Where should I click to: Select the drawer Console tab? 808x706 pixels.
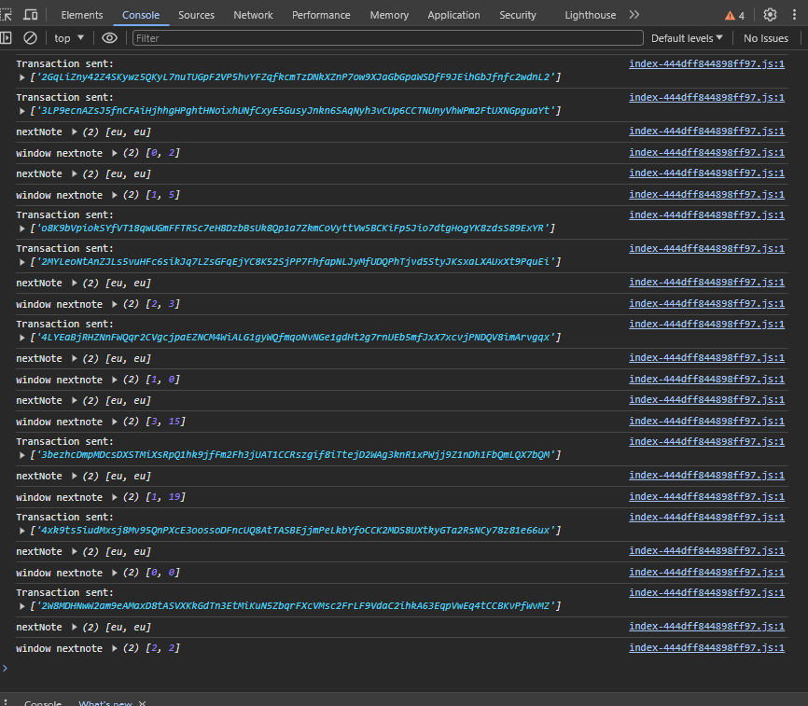coord(43,703)
